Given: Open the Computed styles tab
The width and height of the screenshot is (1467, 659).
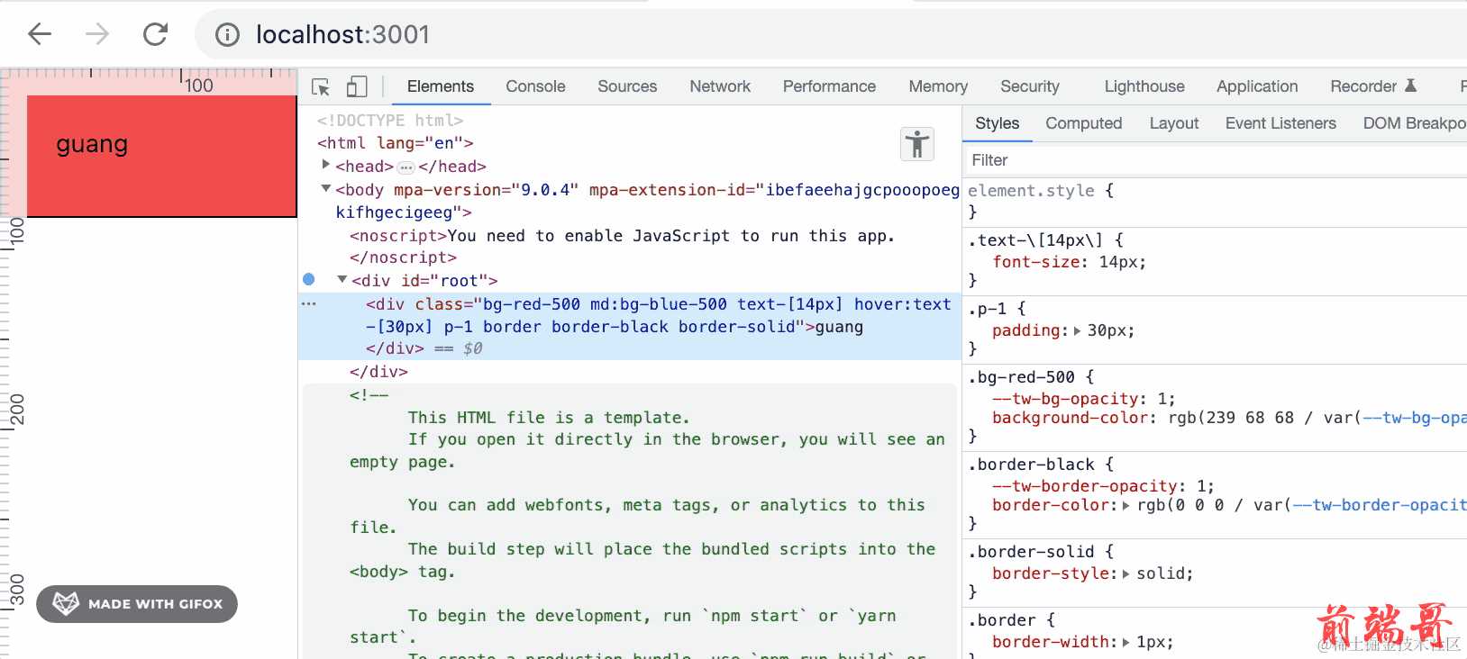Looking at the screenshot, I should coord(1083,123).
